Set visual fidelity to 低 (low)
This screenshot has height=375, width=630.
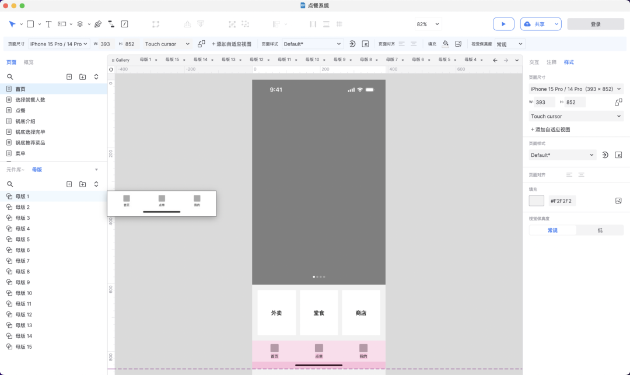tap(600, 230)
